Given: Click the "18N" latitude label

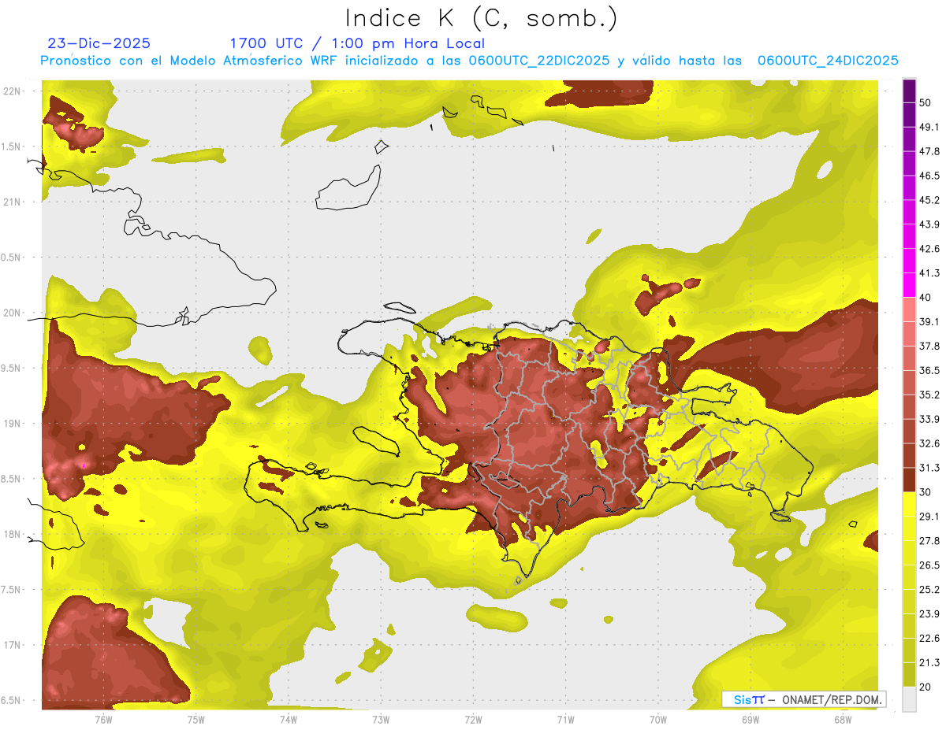Looking at the screenshot, I should pos(13,534).
